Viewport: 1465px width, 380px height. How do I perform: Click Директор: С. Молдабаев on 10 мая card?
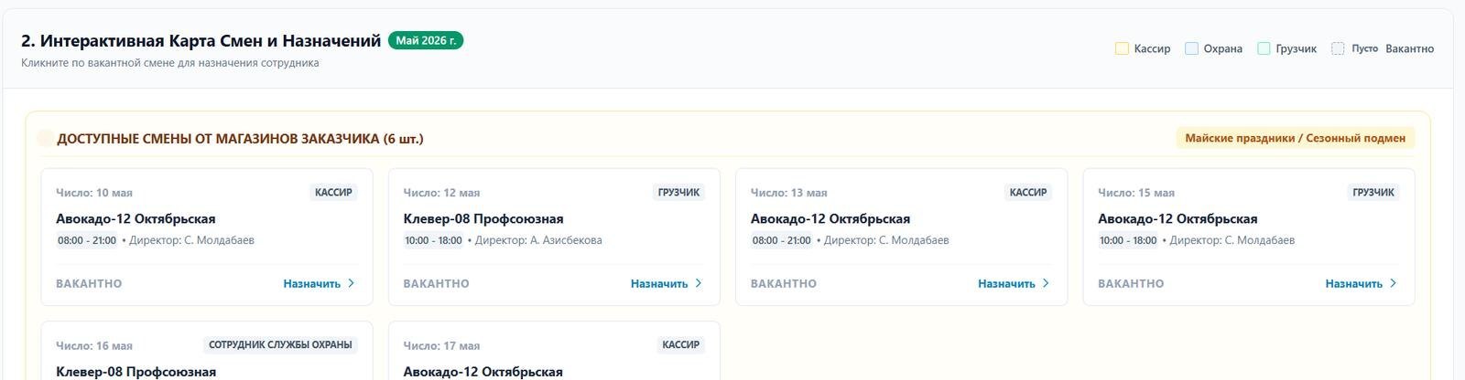(191, 240)
